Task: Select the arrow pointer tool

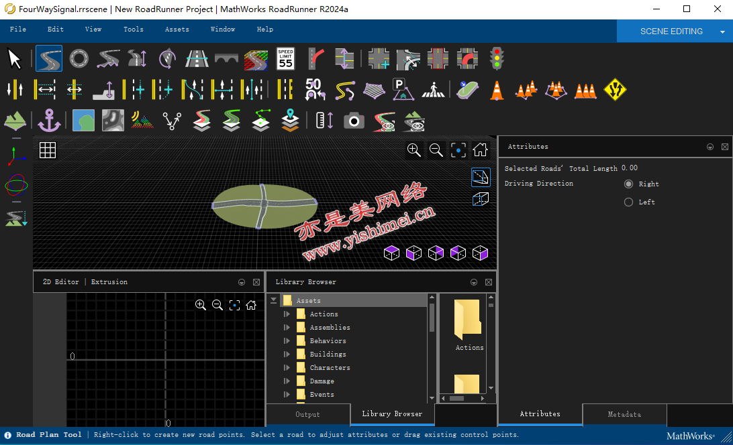Action: point(15,59)
